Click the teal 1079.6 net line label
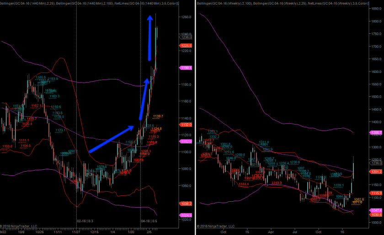Screen dimensions: 384x235 [x=101, y=167]
